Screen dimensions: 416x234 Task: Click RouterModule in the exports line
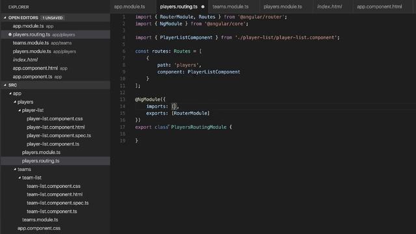click(190, 113)
